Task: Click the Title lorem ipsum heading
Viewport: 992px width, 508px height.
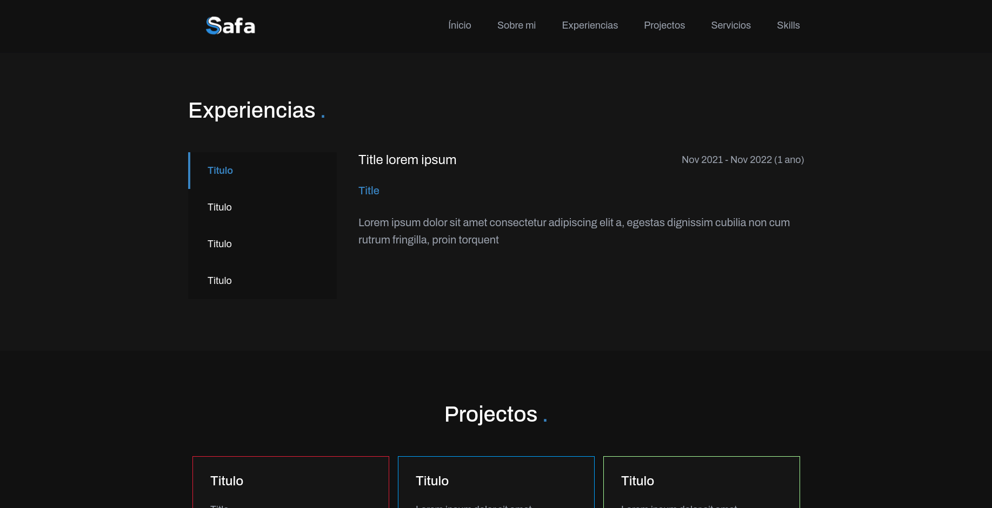Action: [407, 160]
